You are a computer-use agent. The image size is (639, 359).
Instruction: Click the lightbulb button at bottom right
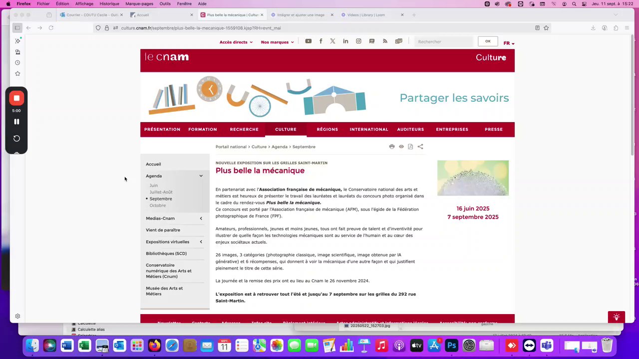[617, 317]
